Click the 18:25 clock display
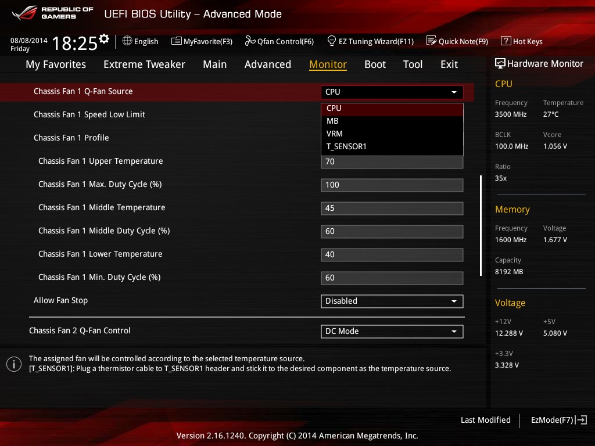 [x=75, y=44]
